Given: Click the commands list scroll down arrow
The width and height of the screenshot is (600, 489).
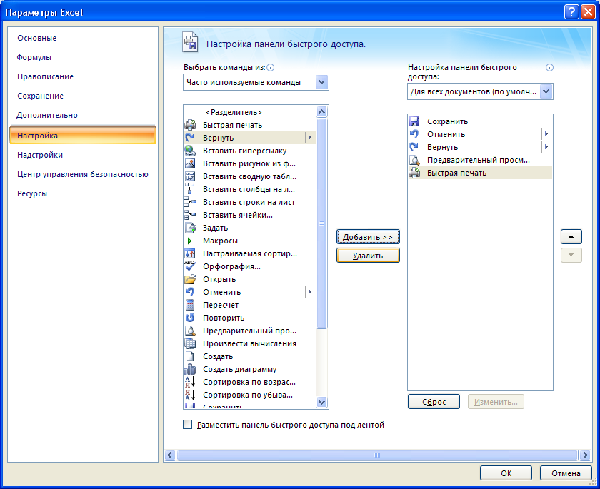Looking at the screenshot, I should pyautogui.click(x=322, y=402).
